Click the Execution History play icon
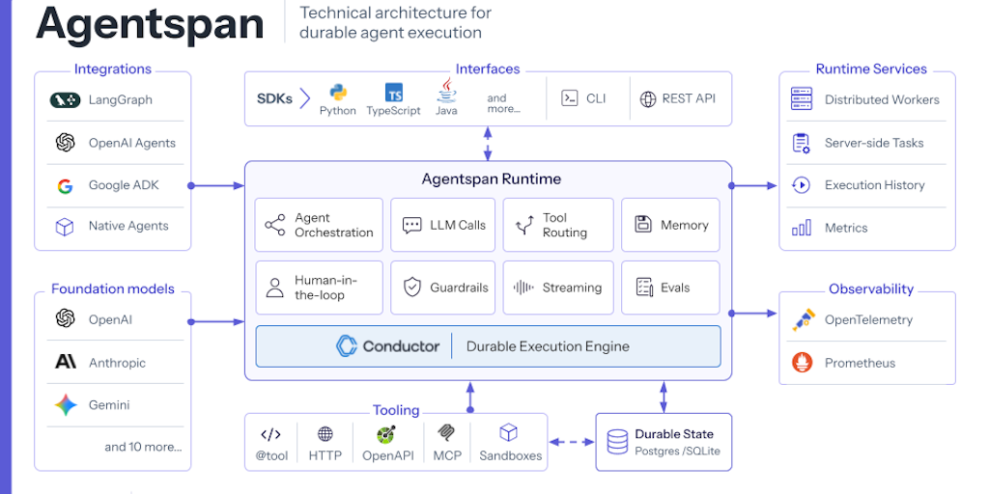This screenshot has width=989, height=494. tap(801, 185)
